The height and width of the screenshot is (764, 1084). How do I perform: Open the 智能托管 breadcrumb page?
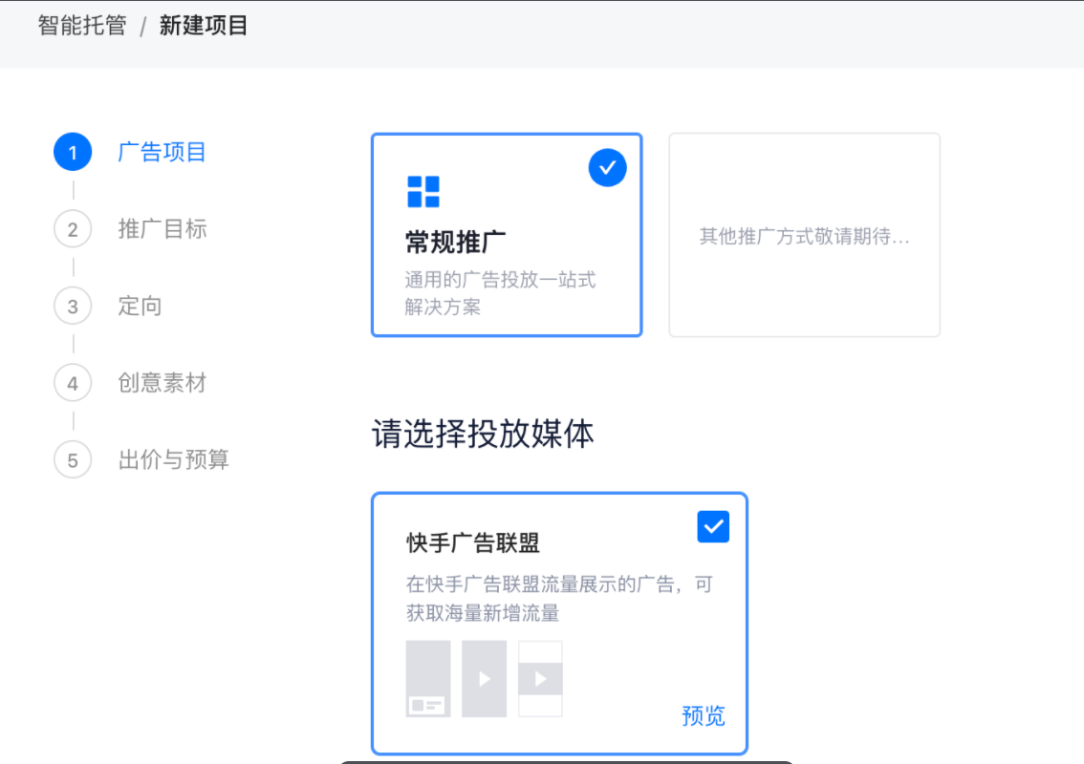coord(80,25)
